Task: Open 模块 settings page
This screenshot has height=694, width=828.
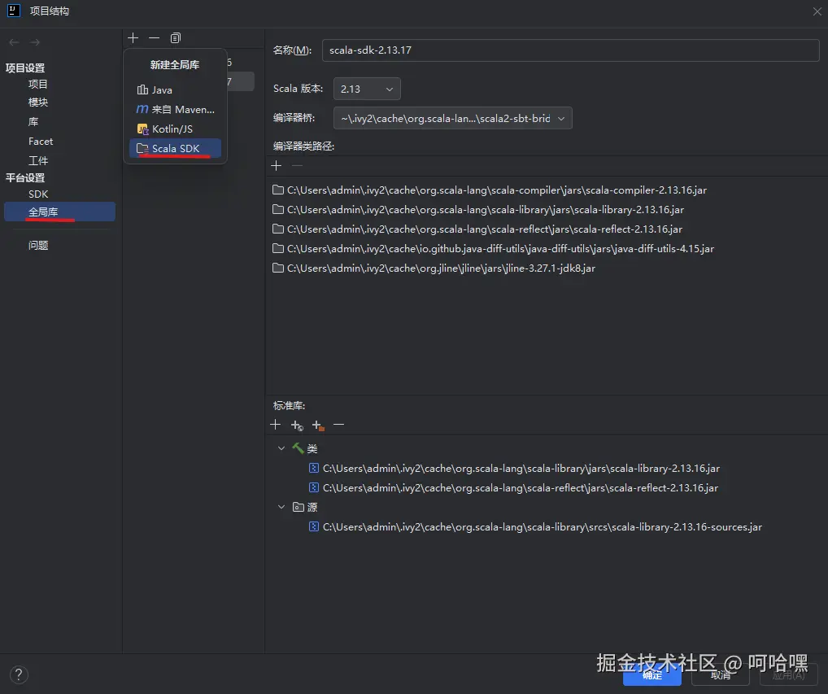Action: [38, 102]
